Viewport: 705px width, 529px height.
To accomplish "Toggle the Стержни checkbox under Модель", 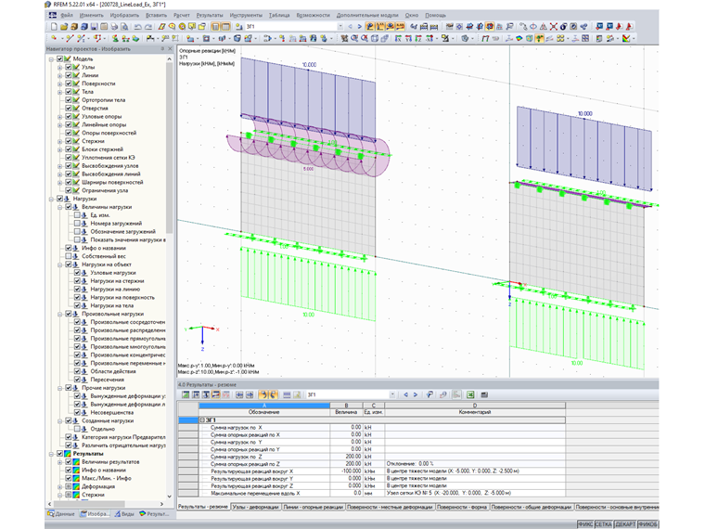I will click(69, 141).
